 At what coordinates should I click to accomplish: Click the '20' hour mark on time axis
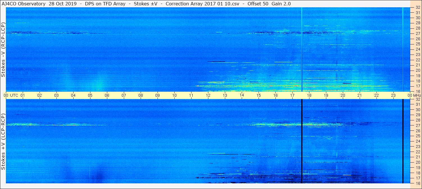(343, 95)
